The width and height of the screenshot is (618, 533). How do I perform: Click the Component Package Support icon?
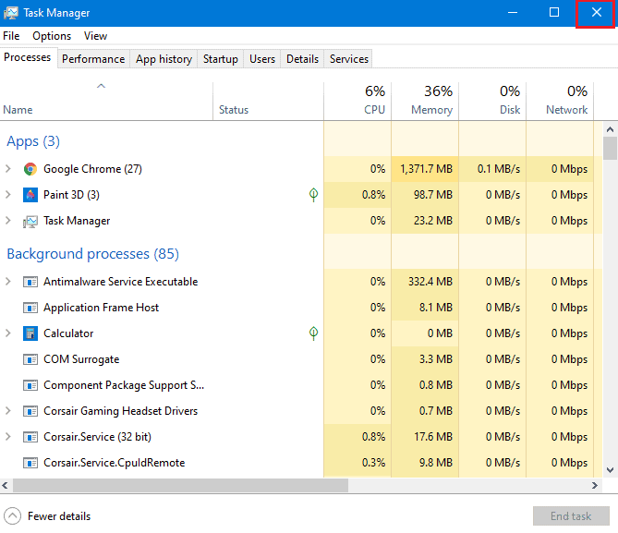tap(30, 385)
